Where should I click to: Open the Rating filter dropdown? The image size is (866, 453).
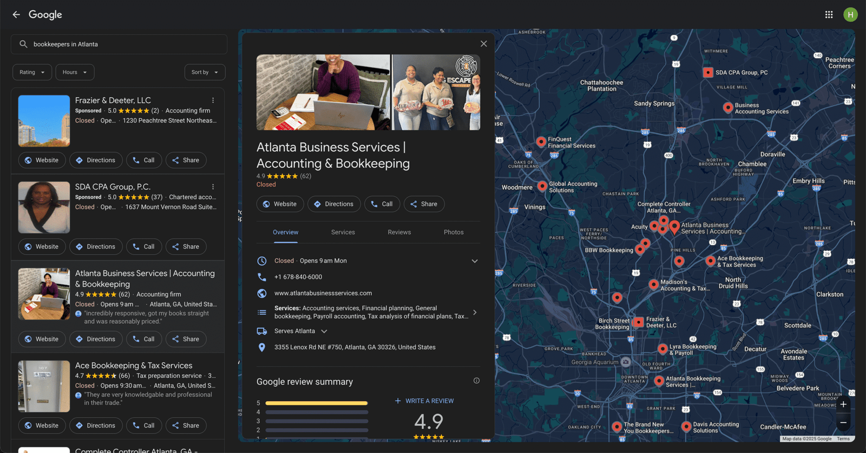coord(32,72)
